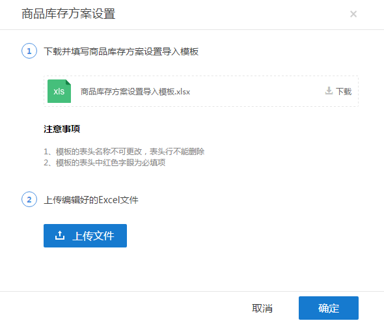This screenshot has height=323, width=384.
Task: Click the upload arrow icon inside 上传文件
Action: click(x=60, y=236)
